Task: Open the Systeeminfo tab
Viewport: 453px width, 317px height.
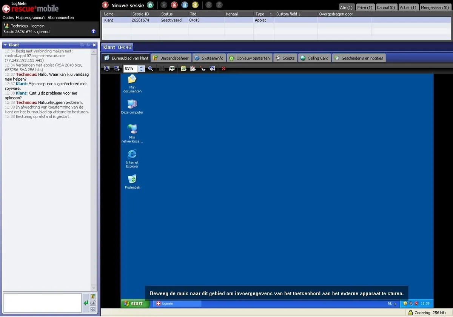Action: (x=210, y=58)
